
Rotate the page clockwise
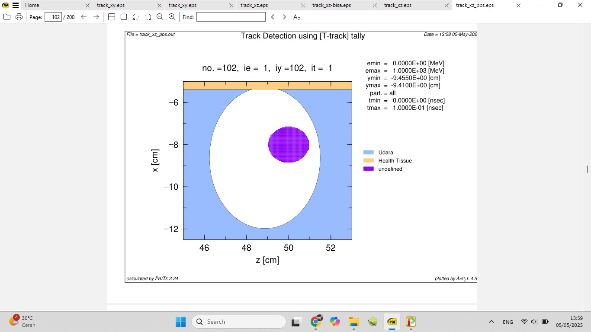148,17
